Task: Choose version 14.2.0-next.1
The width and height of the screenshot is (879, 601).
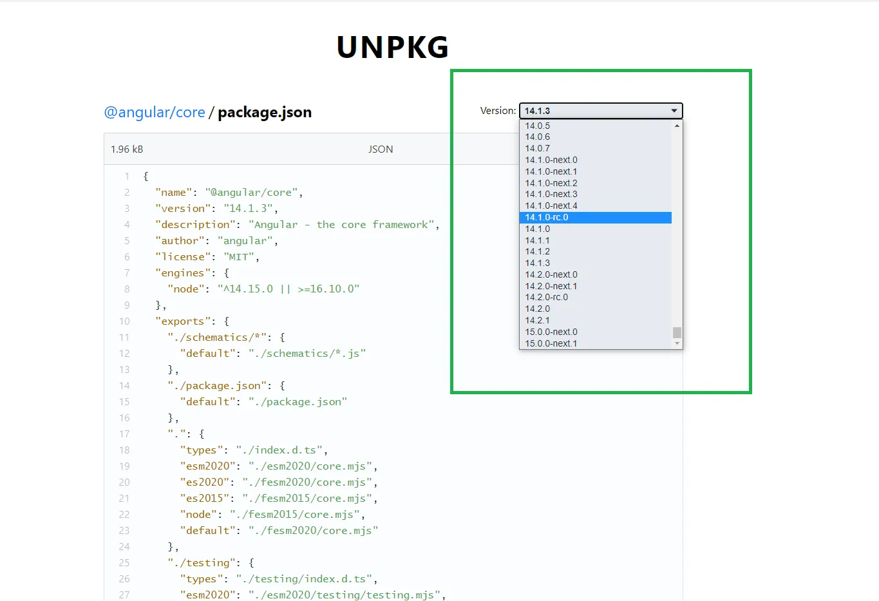Action: coord(596,286)
